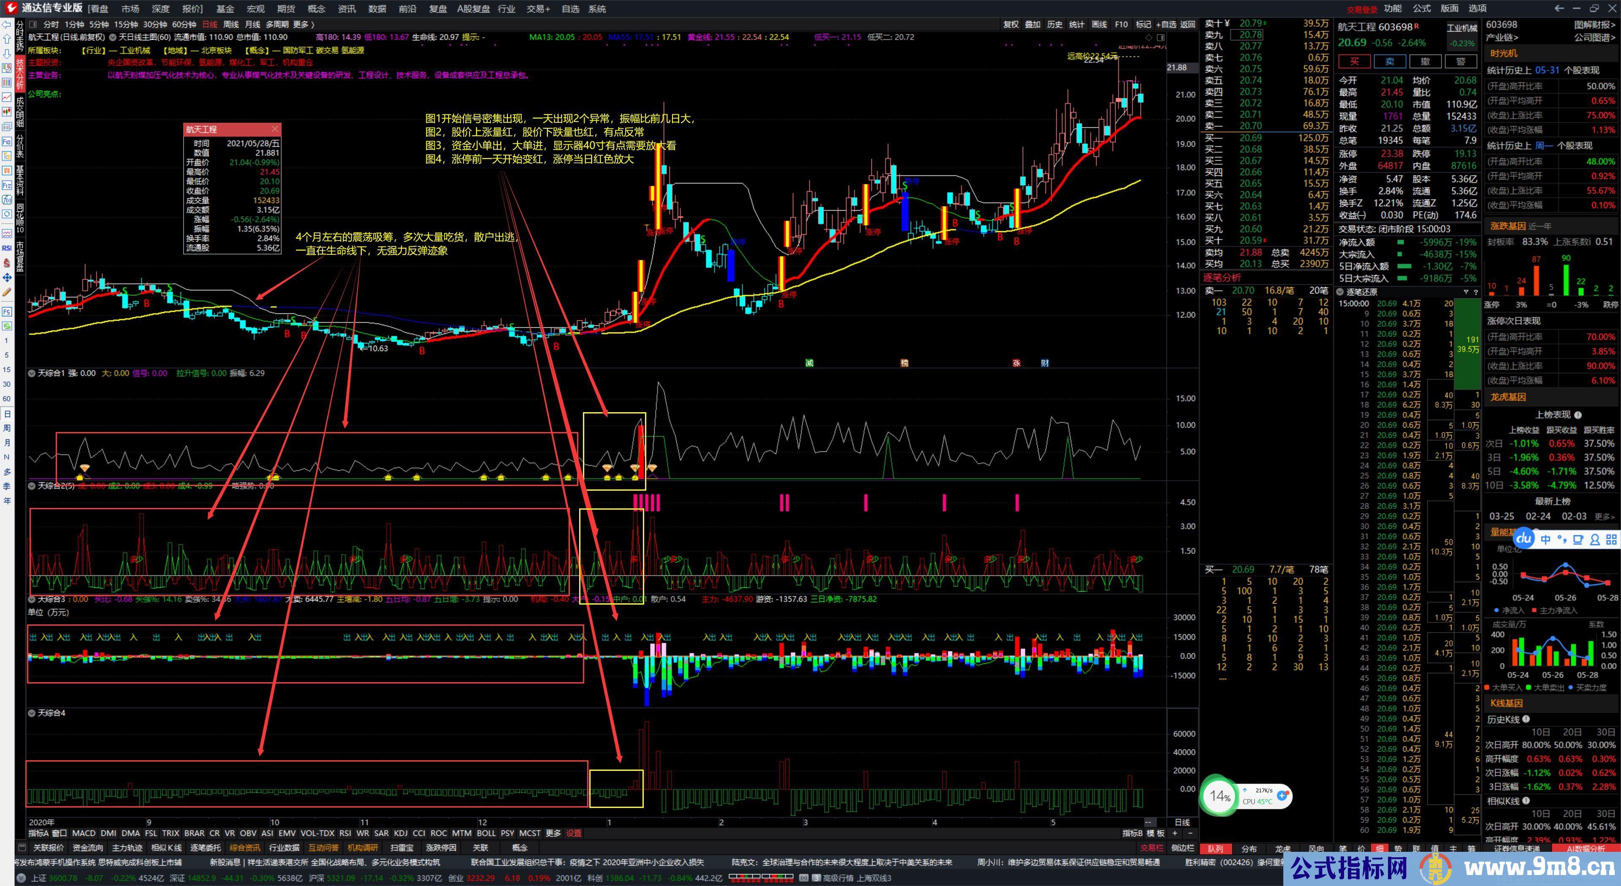Switch to 周线 period tab
1621x886 pixels.
(x=231, y=24)
